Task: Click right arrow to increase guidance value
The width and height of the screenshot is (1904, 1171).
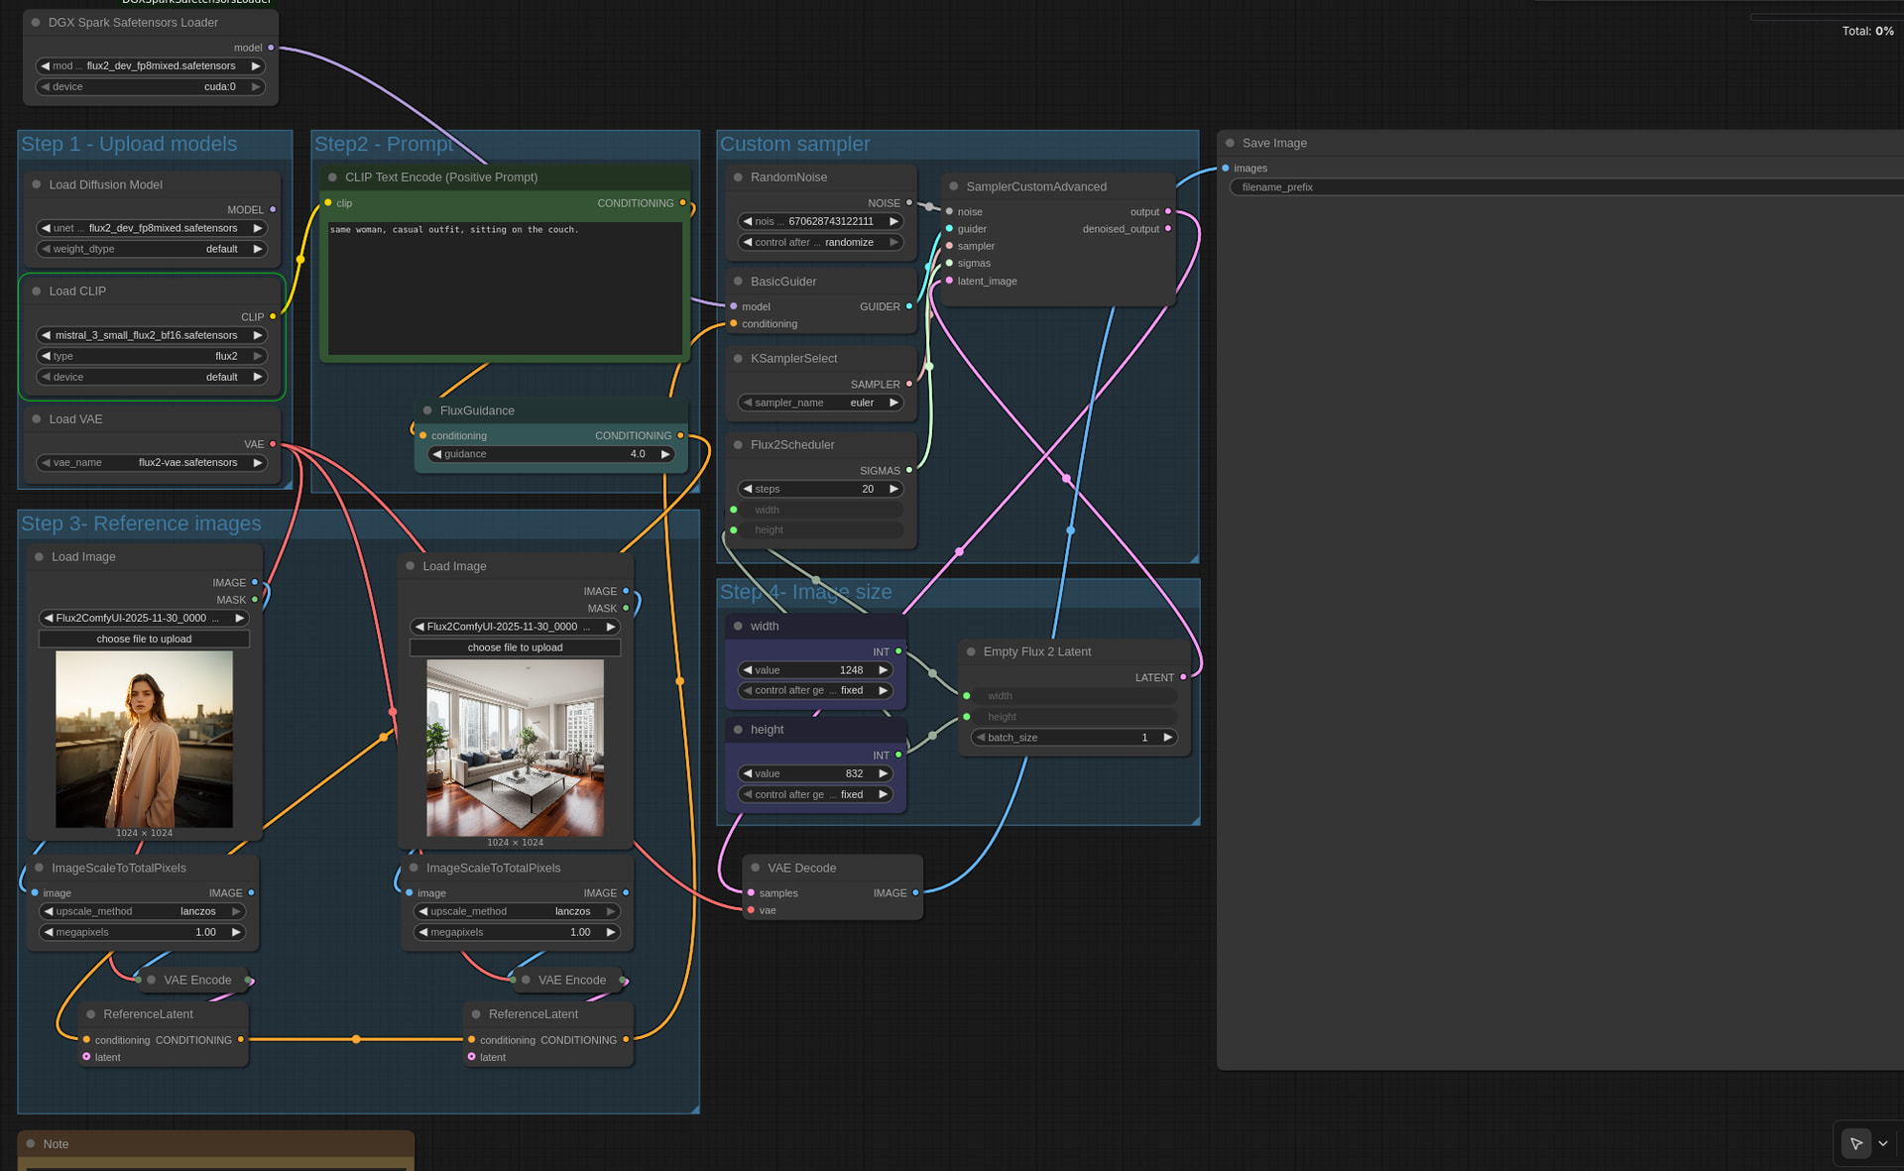Action: (665, 454)
